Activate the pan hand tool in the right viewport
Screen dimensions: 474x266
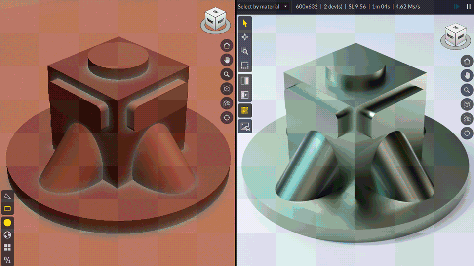pyautogui.click(x=467, y=75)
